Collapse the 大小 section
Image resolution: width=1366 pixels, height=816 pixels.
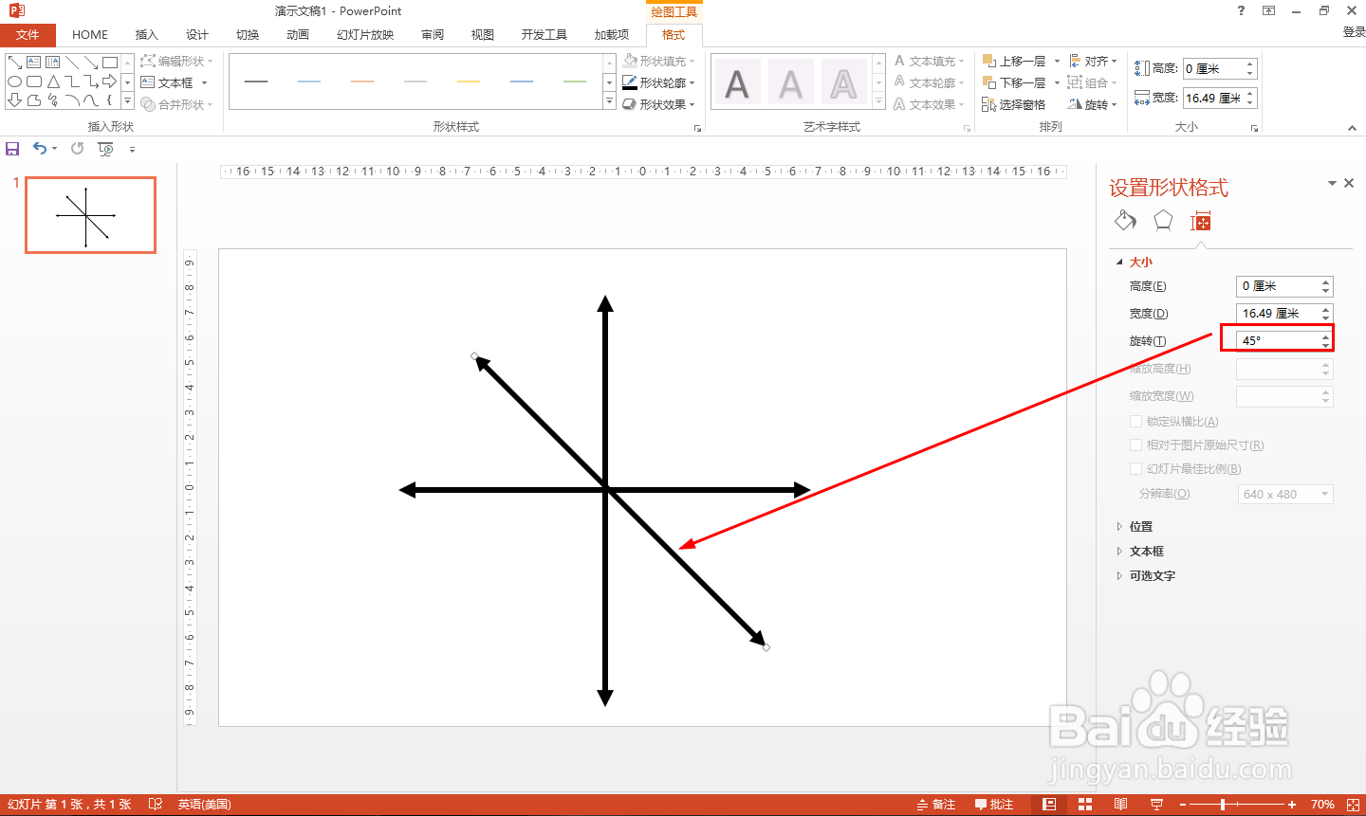[x=1135, y=263]
